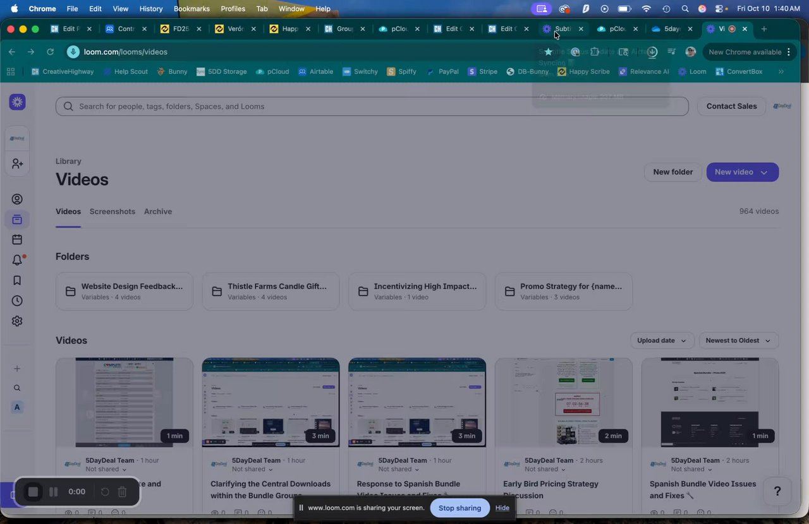The image size is (809, 524).
Task: Pause the Loom recording
Action: (54, 492)
